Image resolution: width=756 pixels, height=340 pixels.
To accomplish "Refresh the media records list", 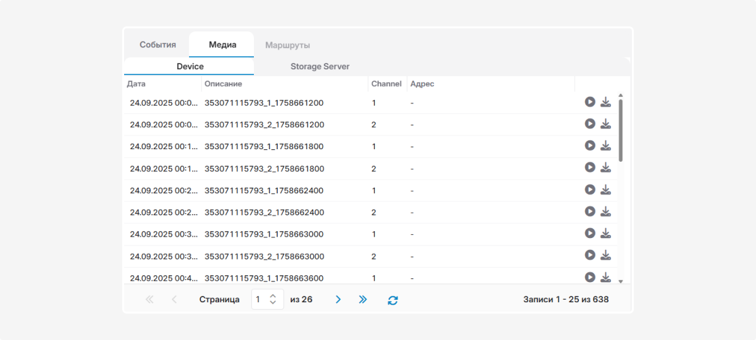I will 392,300.
